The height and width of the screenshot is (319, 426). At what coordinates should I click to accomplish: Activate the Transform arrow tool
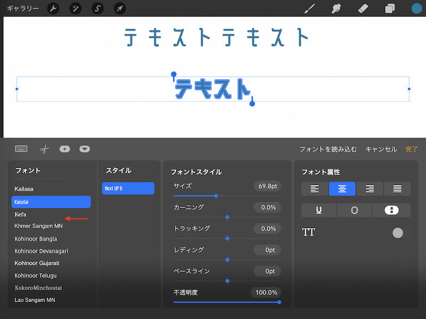click(x=120, y=9)
